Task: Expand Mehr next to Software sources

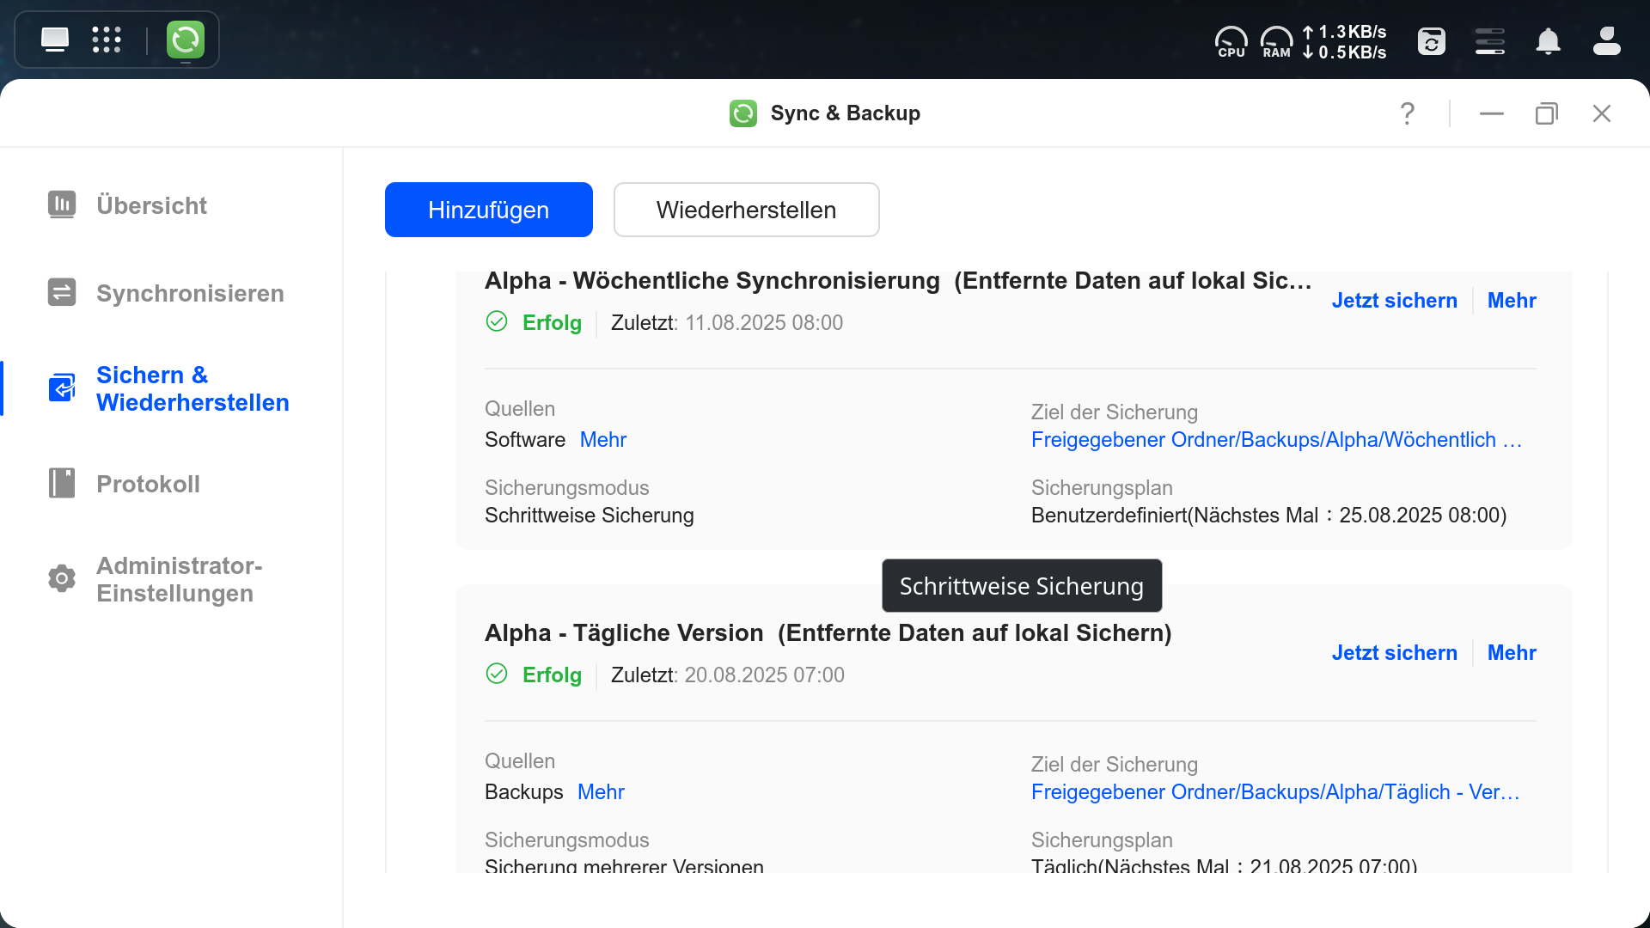Action: (602, 440)
